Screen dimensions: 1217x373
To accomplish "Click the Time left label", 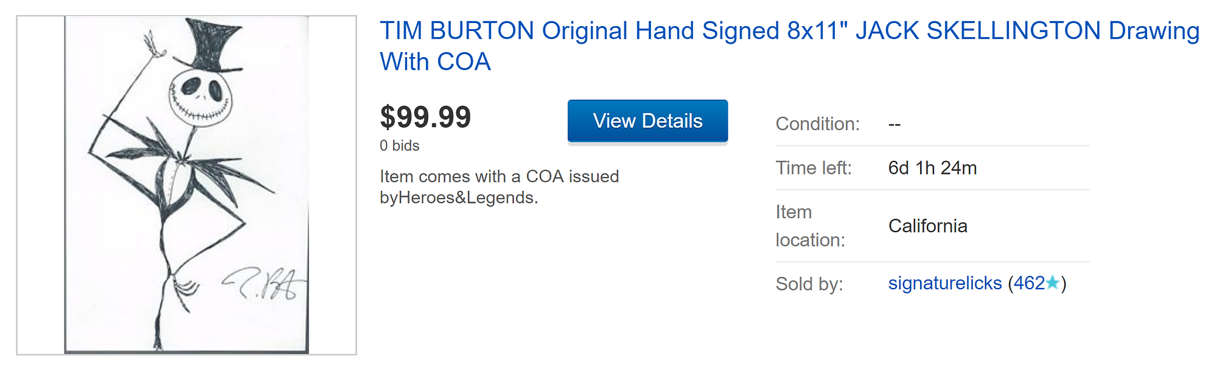I will (x=814, y=168).
